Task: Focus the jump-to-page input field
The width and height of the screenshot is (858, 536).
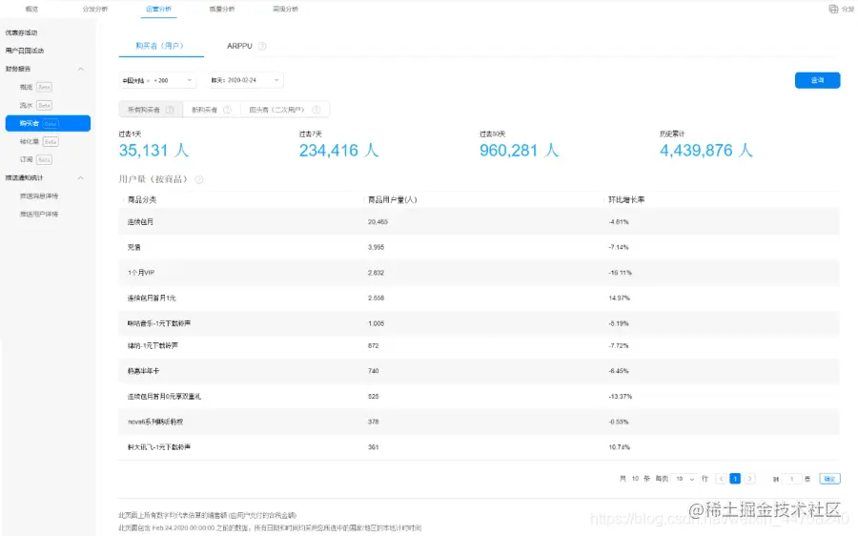Action: pos(791,479)
